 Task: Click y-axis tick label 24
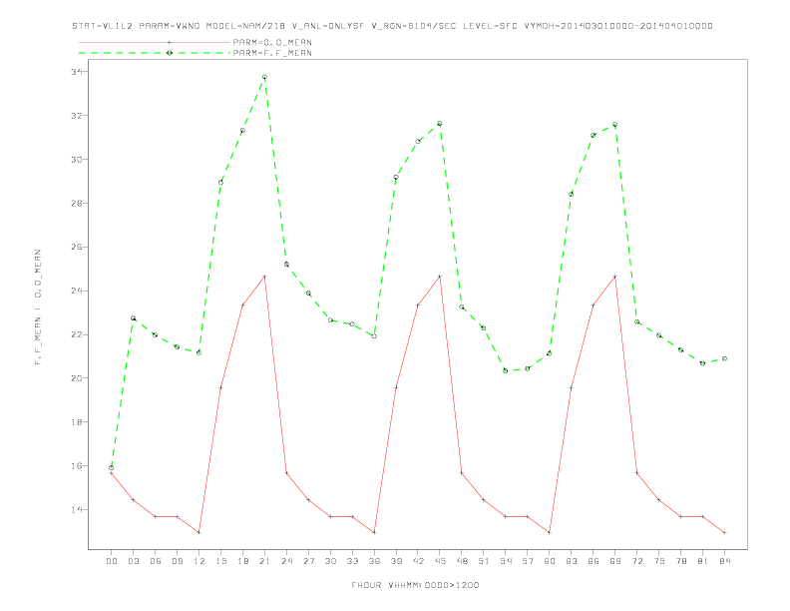[x=77, y=291]
